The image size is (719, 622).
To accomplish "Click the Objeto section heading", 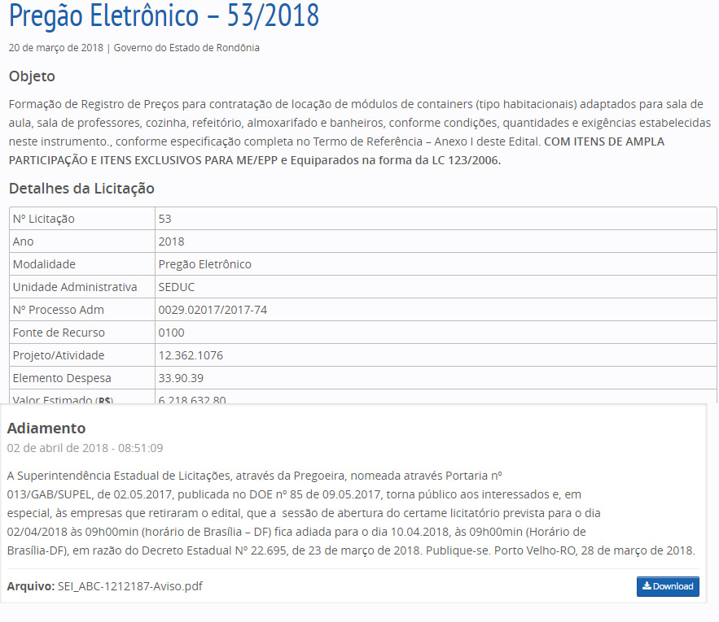I will point(32,76).
